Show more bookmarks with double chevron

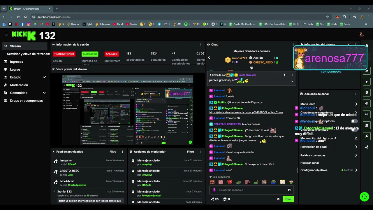[x=365, y=24]
